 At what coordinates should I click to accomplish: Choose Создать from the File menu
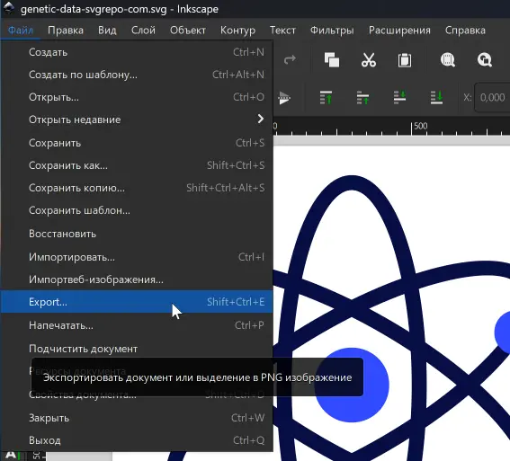[x=137, y=52]
